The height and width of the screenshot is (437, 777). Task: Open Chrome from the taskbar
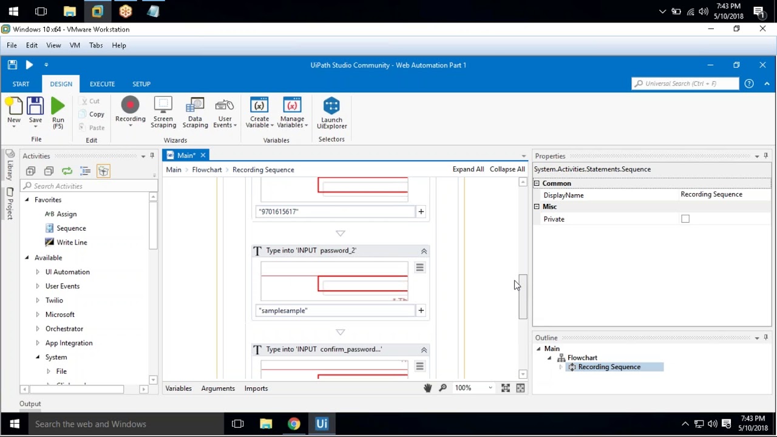point(294,424)
